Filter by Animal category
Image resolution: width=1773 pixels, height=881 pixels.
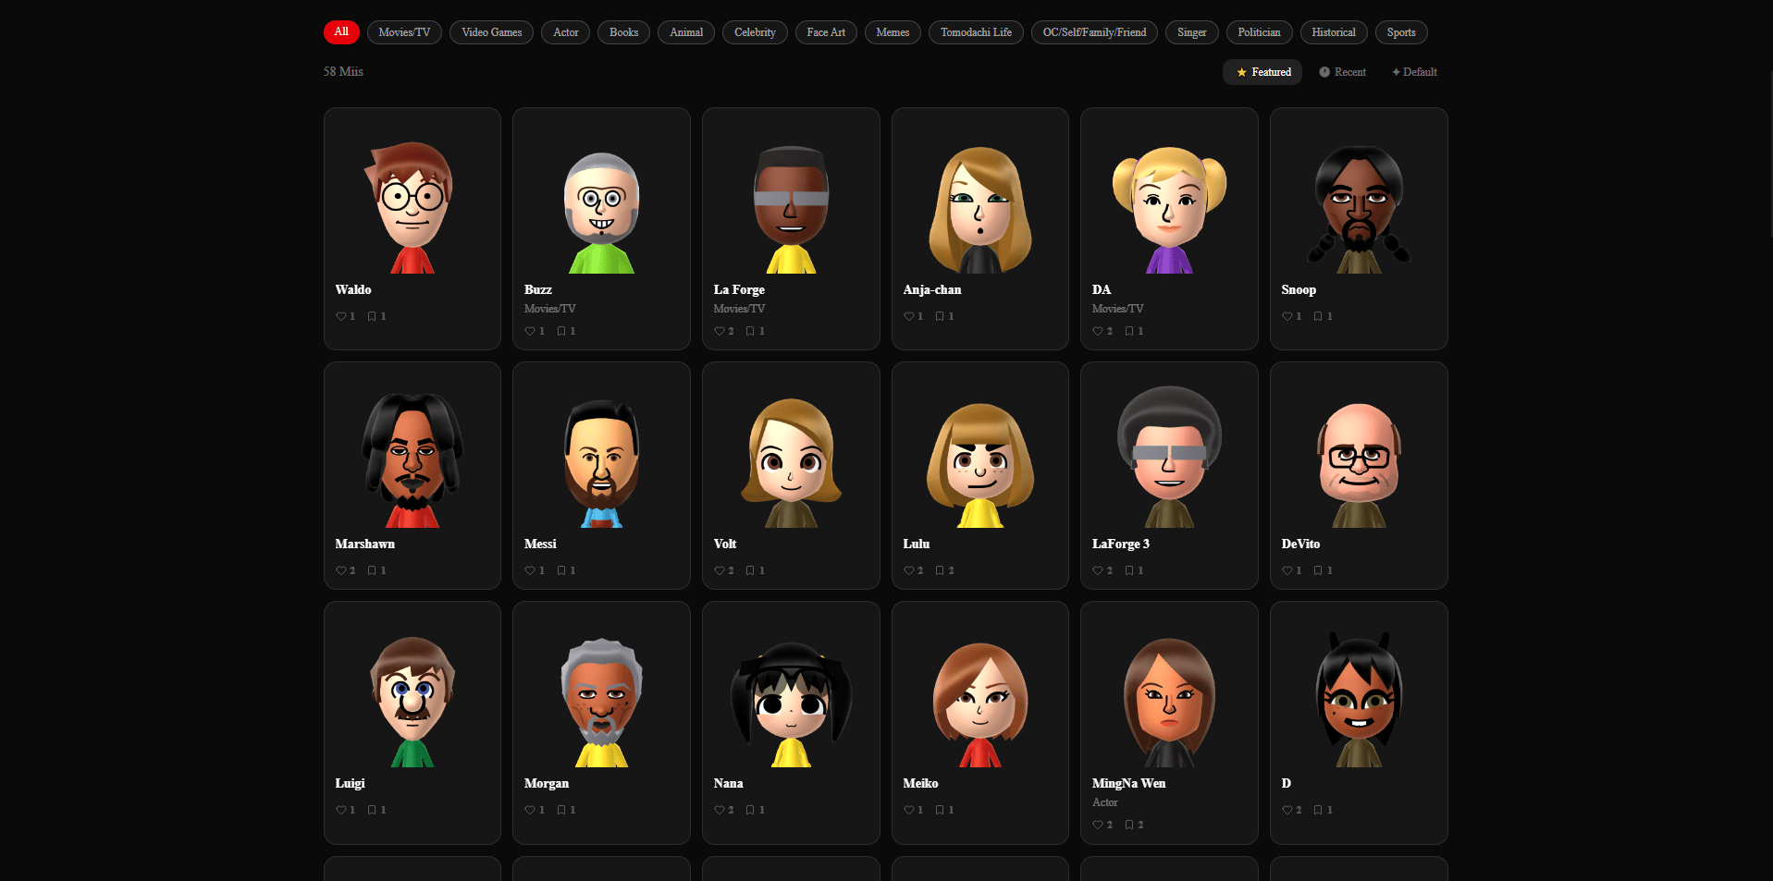click(686, 32)
